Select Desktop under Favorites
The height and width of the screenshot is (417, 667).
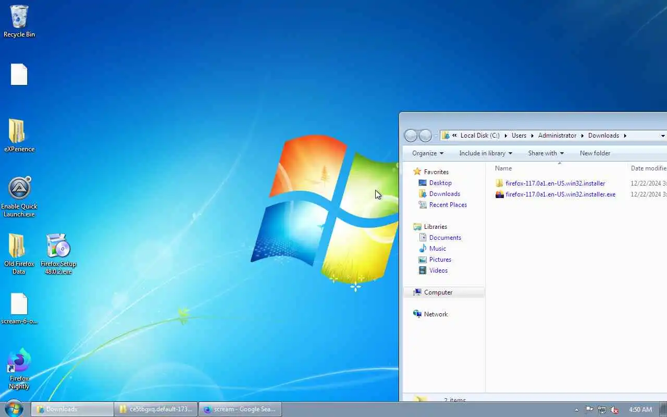coord(440,183)
